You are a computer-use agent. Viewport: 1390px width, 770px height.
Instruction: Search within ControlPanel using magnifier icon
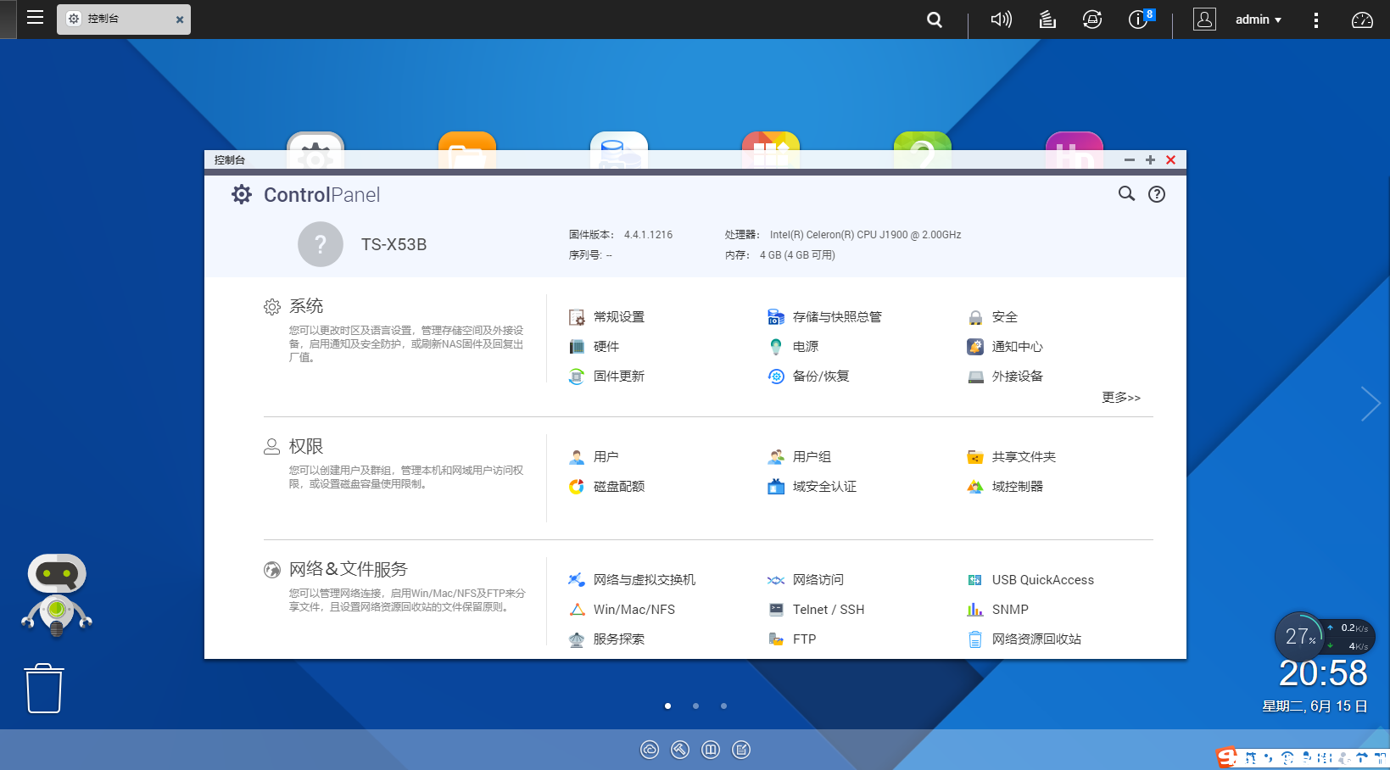[x=1126, y=194]
